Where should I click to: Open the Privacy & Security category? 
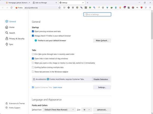pos(15,39)
